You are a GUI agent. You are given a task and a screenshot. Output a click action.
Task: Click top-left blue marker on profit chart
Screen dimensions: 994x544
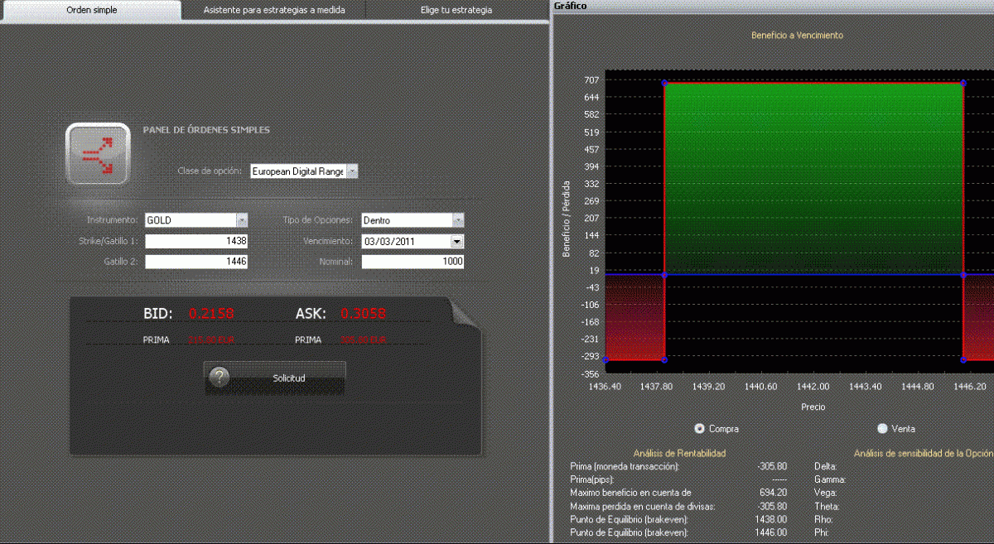pos(664,83)
